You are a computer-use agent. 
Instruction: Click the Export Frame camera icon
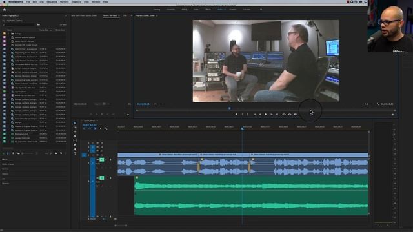point(296,115)
